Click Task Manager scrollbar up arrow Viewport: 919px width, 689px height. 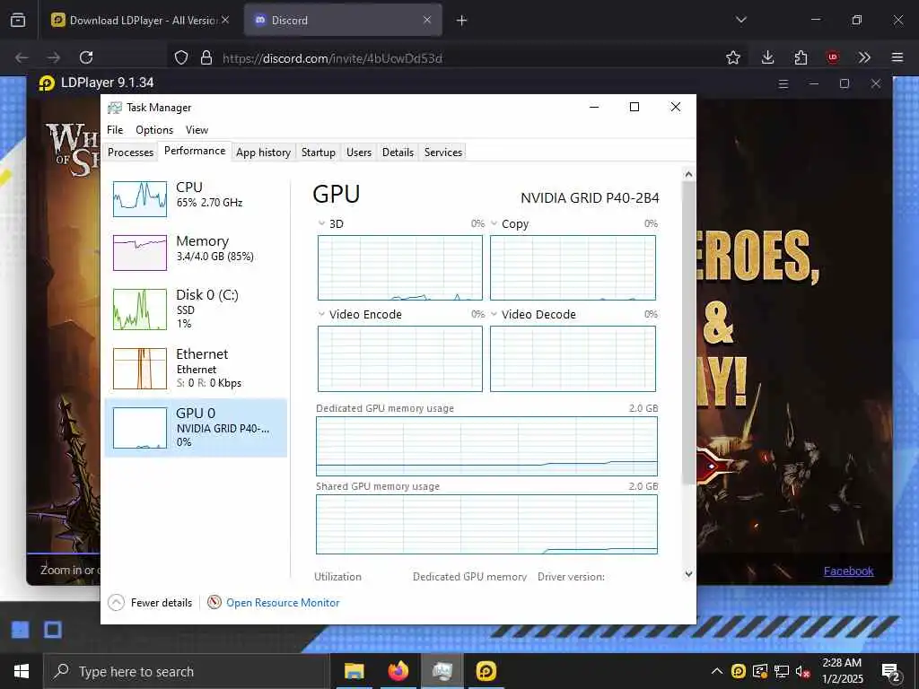coord(688,174)
